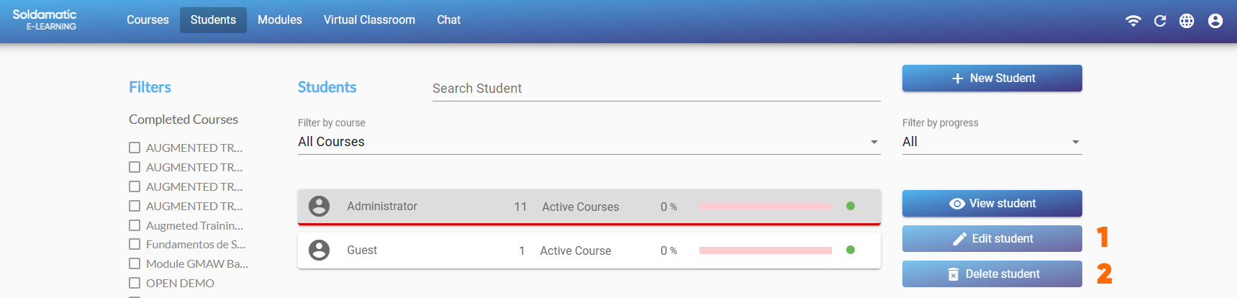Go to the Courses tab
Image resolution: width=1237 pixels, height=298 pixels.
pyautogui.click(x=148, y=20)
